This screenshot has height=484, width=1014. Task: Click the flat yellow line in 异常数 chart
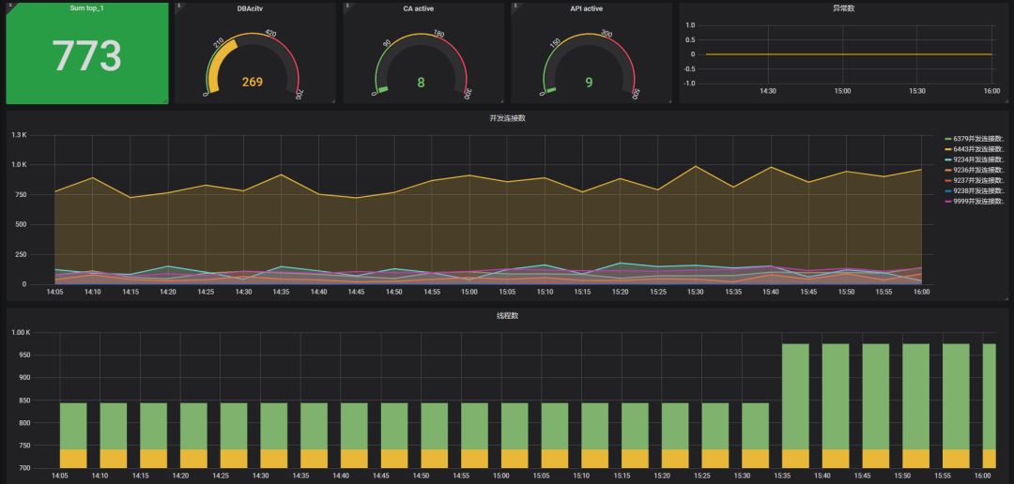click(849, 54)
